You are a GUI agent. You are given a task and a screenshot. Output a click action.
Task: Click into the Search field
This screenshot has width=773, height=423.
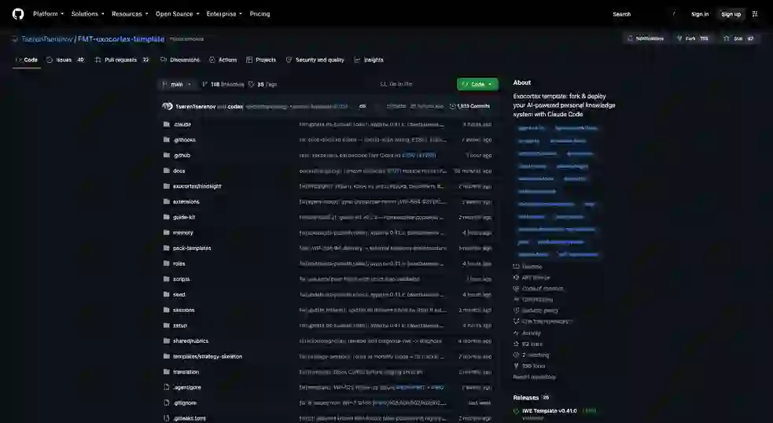coord(644,14)
